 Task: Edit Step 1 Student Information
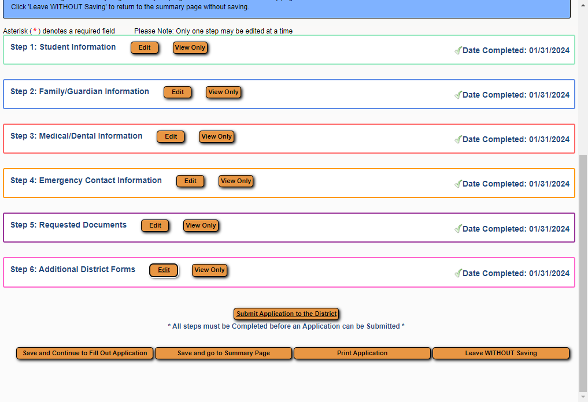(145, 47)
